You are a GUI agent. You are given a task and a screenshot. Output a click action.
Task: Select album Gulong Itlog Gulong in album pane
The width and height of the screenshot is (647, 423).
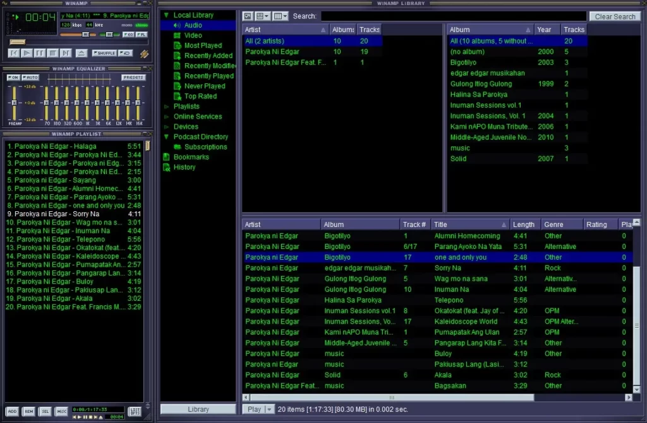517,84
